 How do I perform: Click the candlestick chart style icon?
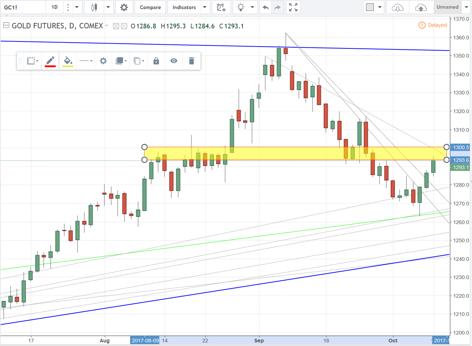tap(94, 7)
